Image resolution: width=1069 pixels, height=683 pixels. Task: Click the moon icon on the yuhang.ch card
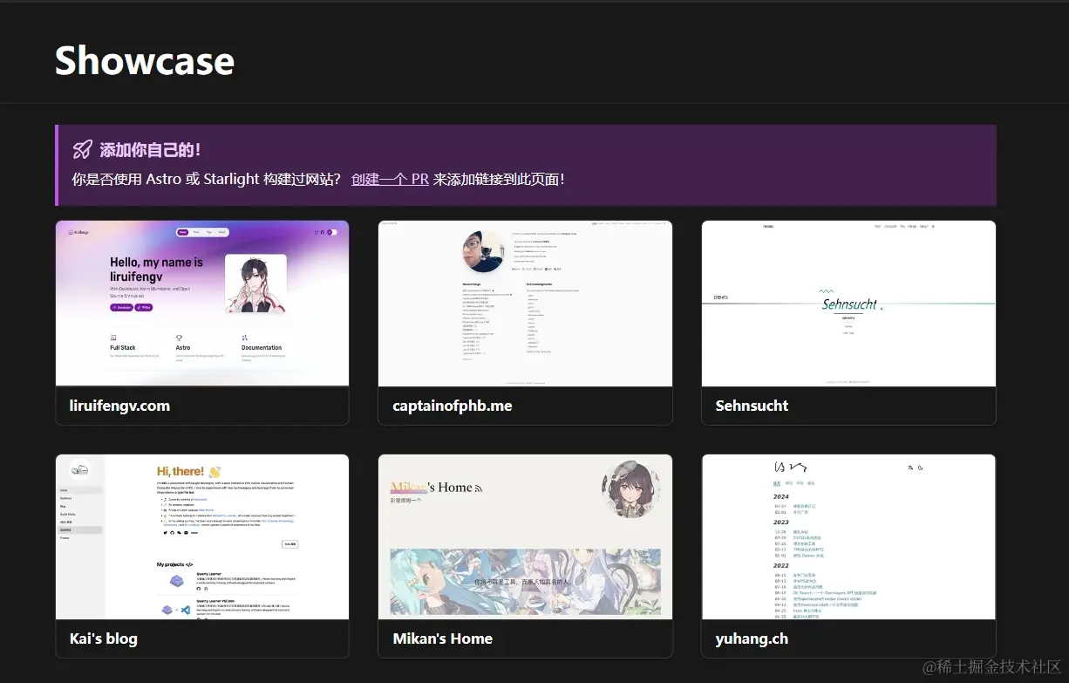coord(920,468)
